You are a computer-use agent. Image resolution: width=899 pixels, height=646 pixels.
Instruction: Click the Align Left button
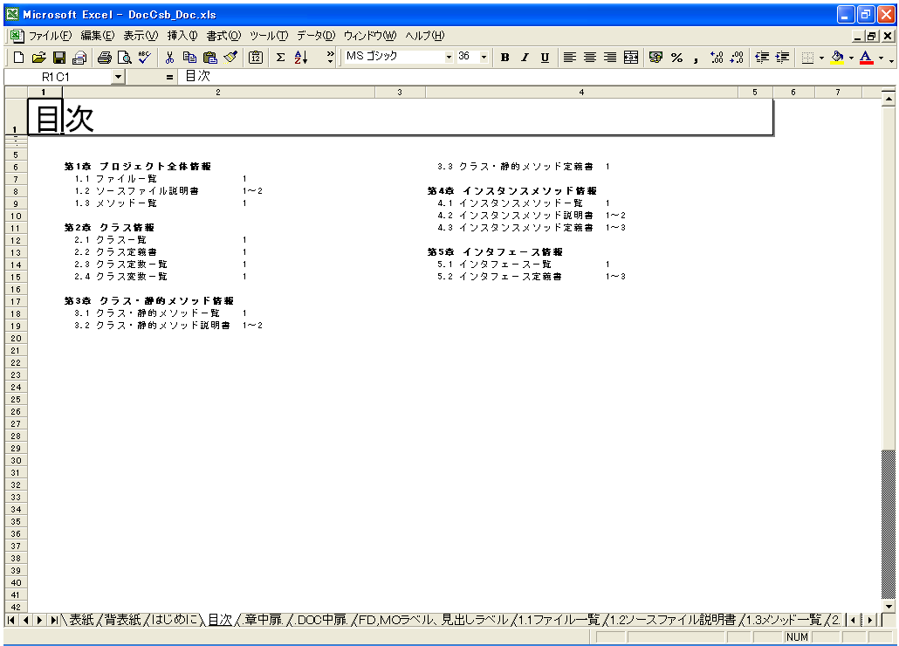[570, 58]
